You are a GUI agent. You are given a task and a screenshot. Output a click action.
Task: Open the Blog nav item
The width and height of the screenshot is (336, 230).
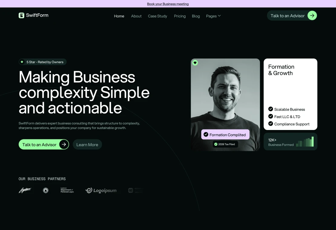click(x=196, y=16)
